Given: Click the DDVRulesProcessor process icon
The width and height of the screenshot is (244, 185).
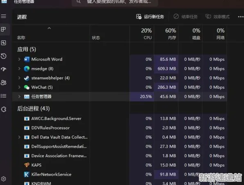Looking at the screenshot, I should [27, 128].
